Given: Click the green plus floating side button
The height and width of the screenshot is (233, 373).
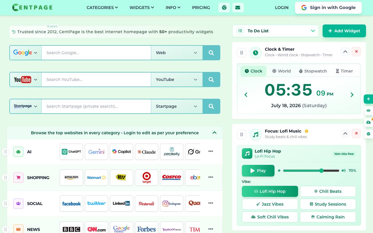Looking at the screenshot, I should (x=368, y=99).
